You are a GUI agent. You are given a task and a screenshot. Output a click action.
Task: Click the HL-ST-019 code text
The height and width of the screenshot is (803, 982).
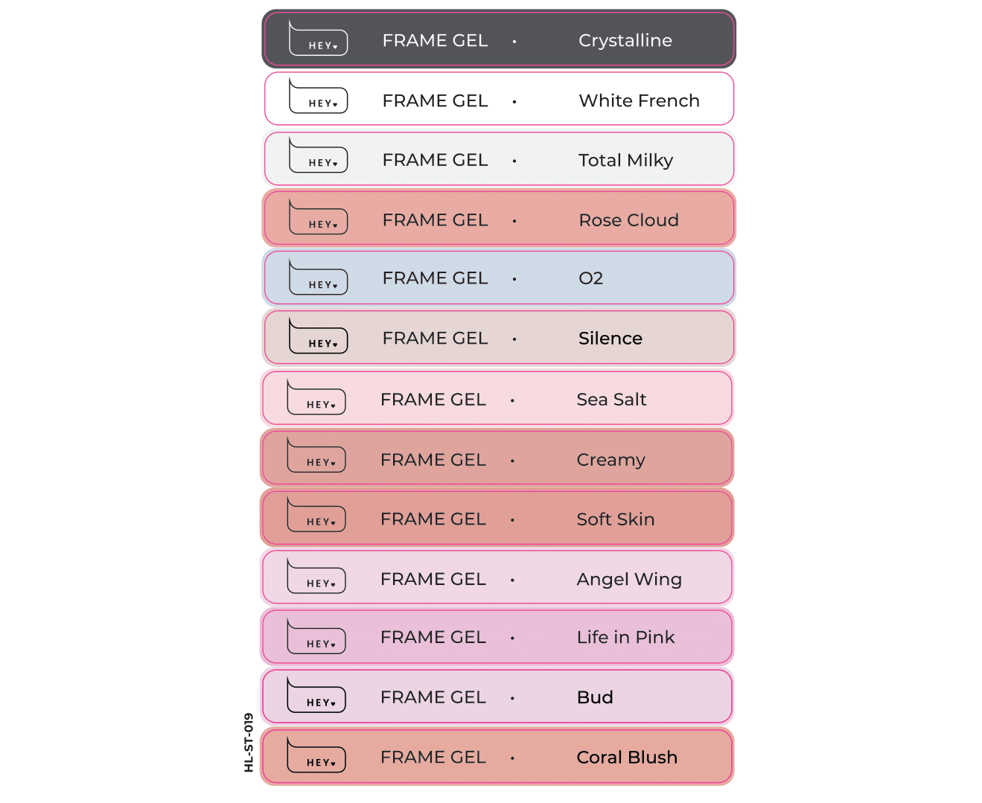249,742
